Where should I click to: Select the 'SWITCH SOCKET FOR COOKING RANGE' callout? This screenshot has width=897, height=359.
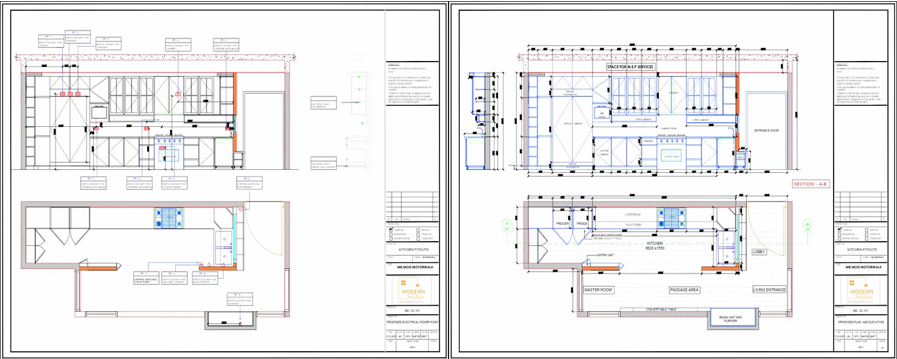tap(173, 184)
